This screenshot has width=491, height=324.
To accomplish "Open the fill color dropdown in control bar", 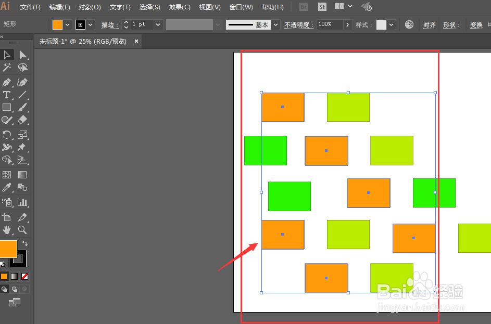I will point(67,25).
